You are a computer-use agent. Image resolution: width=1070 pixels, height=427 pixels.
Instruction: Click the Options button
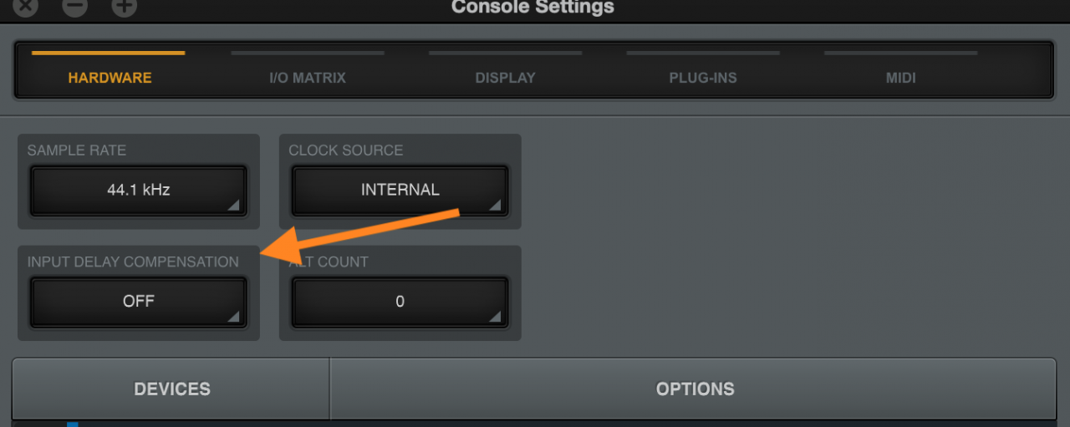[x=695, y=389]
